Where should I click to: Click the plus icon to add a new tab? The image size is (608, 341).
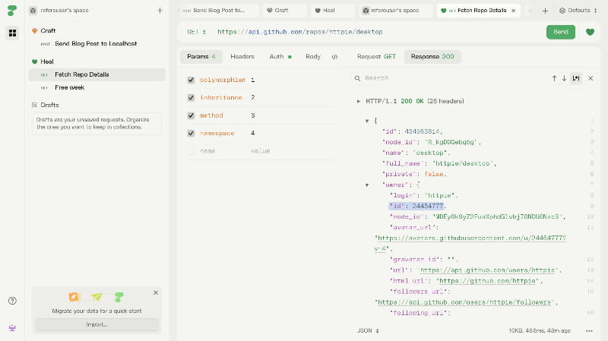545,11
